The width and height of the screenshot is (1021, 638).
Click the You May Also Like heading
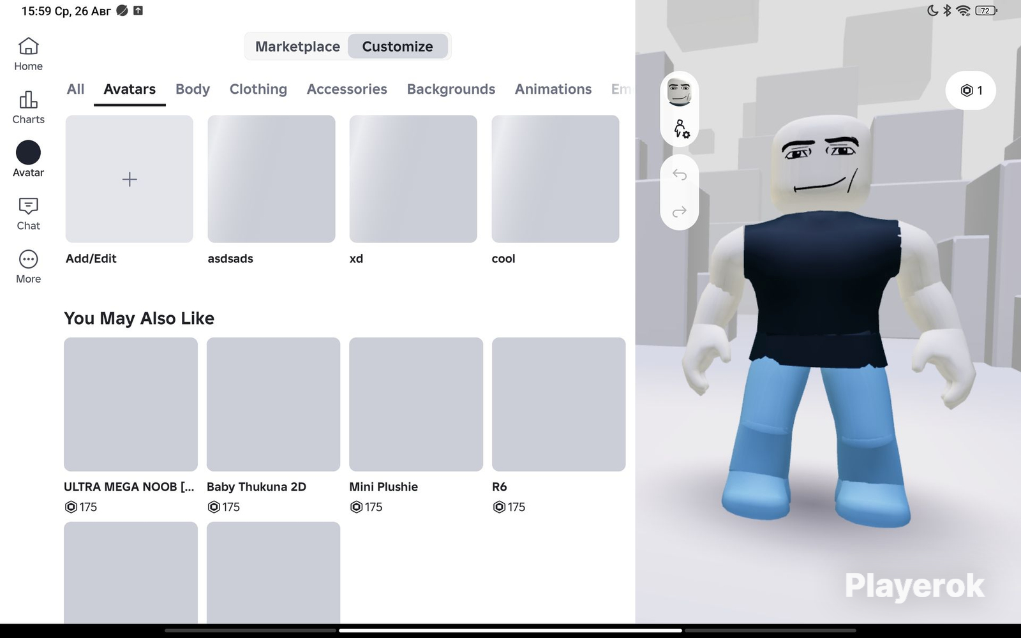tap(139, 318)
